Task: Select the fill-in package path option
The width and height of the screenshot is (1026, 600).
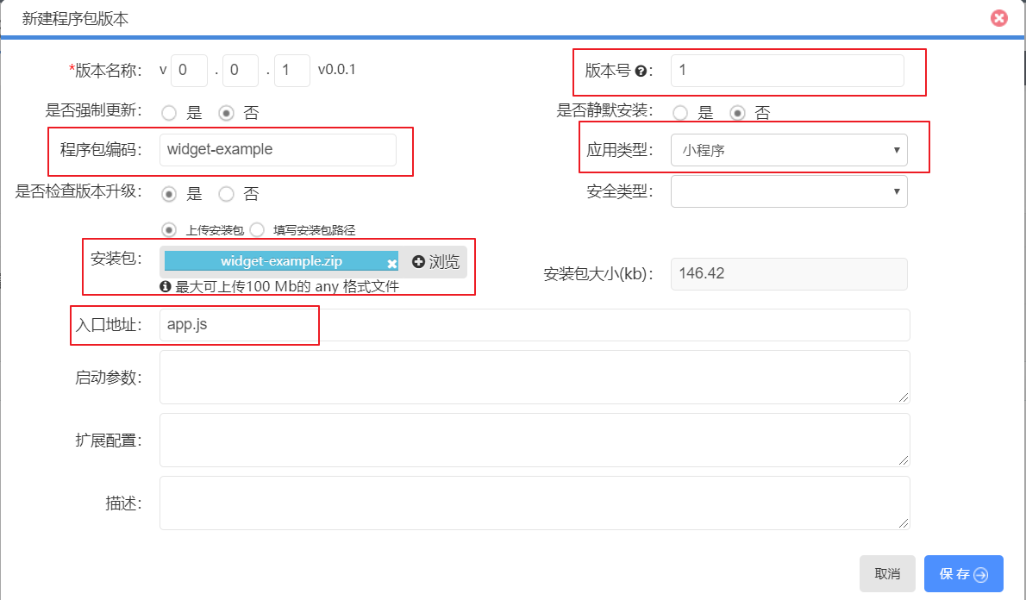Action: click(256, 230)
